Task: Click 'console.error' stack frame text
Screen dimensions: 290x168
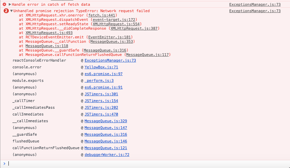Action: coord(27,67)
